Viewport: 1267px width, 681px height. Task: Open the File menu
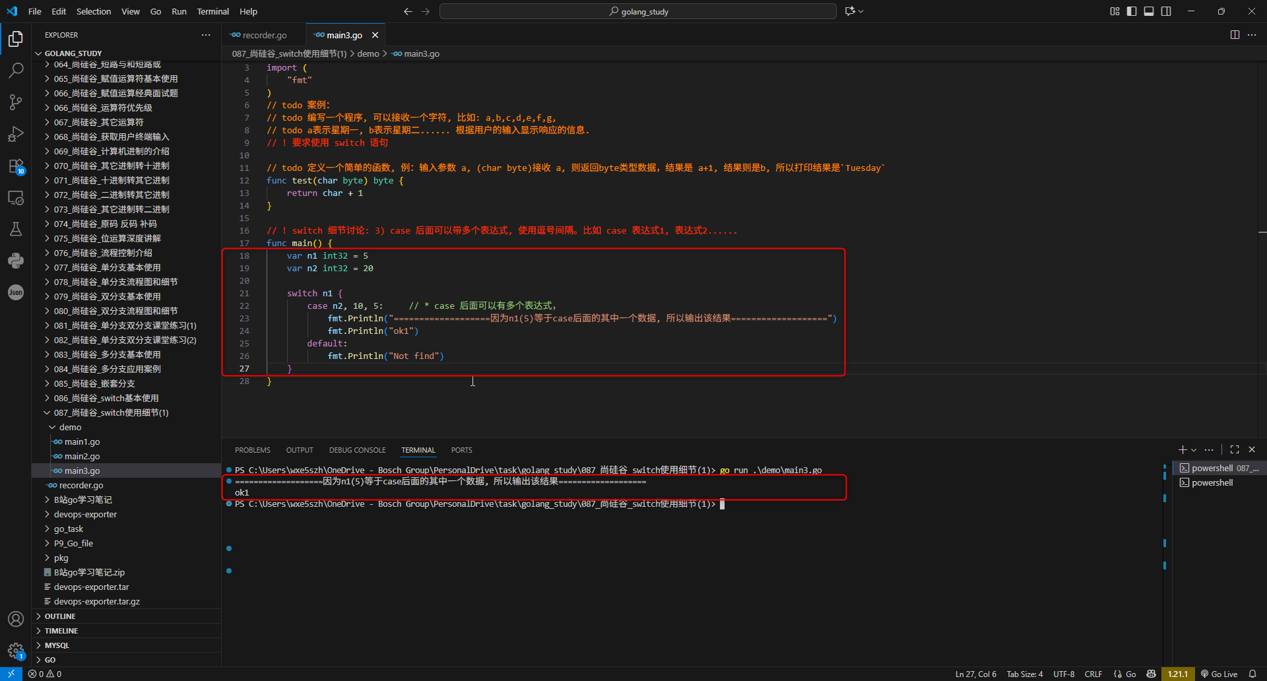click(x=35, y=11)
